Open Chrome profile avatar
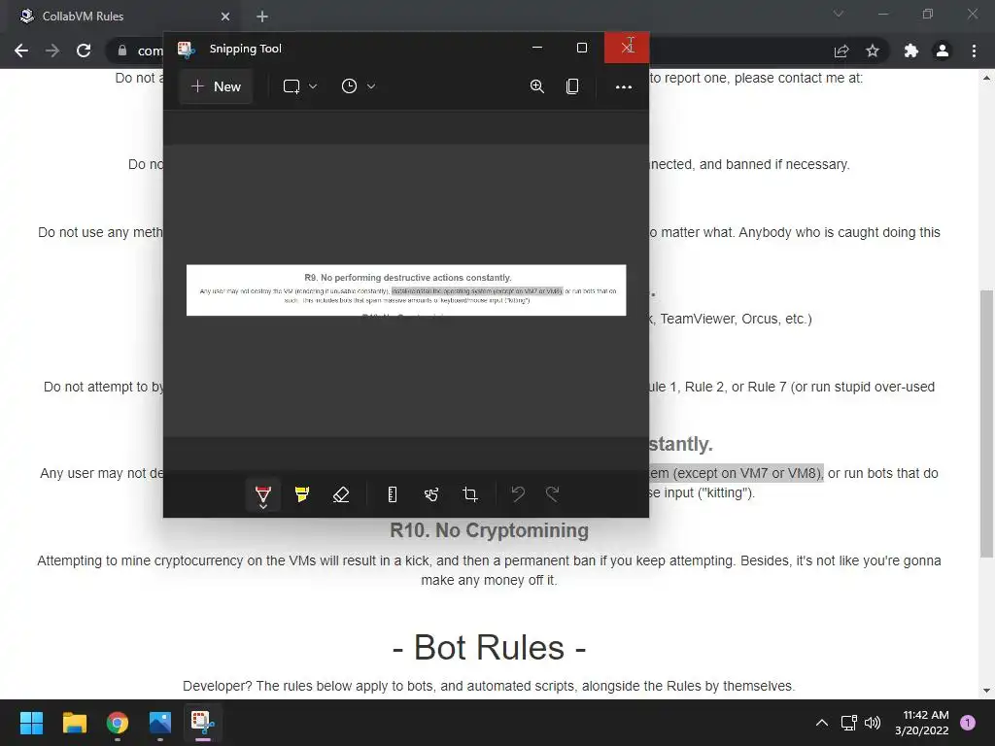995x746 pixels. [x=943, y=51]
